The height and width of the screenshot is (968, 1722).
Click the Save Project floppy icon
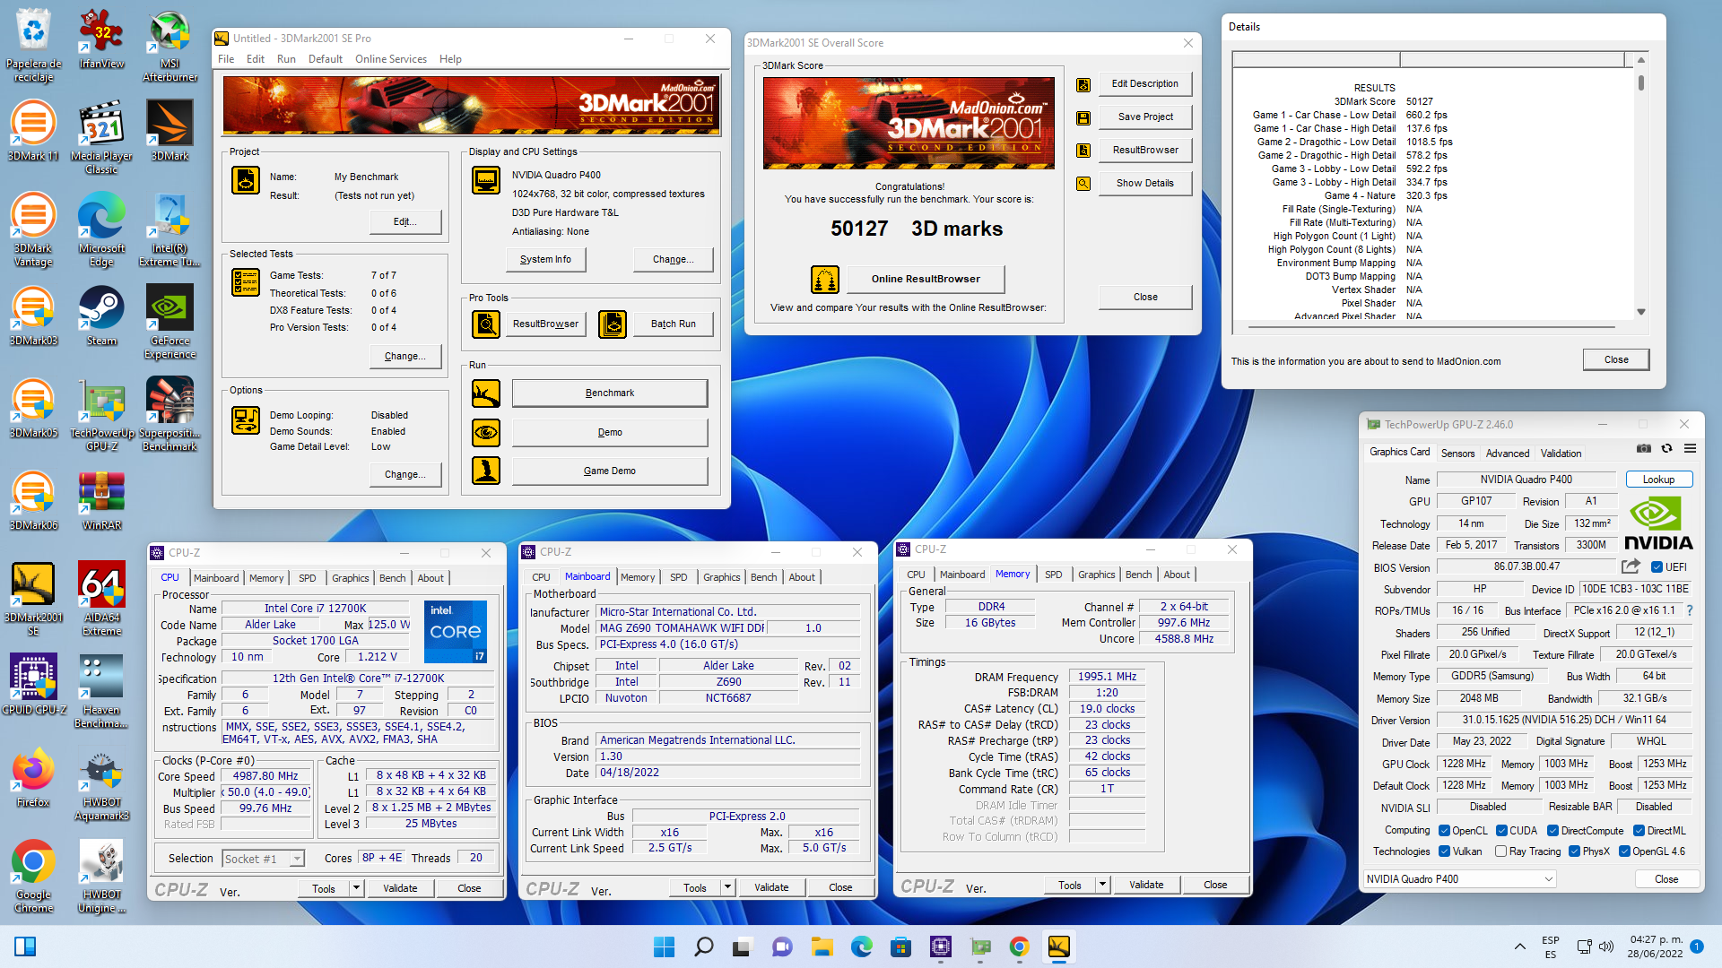click(1083, 117)
